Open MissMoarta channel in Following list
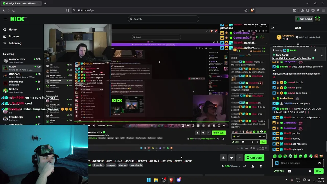 [22, 83]
